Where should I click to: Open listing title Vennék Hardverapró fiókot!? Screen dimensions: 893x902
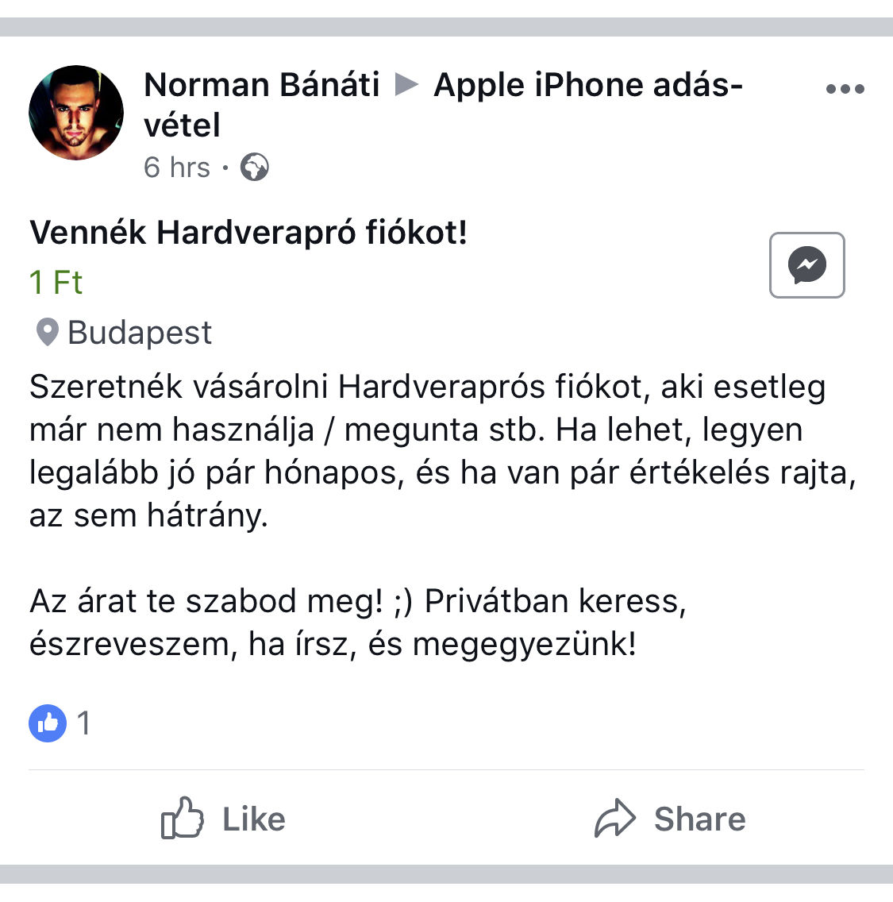(x=248, y=233)
